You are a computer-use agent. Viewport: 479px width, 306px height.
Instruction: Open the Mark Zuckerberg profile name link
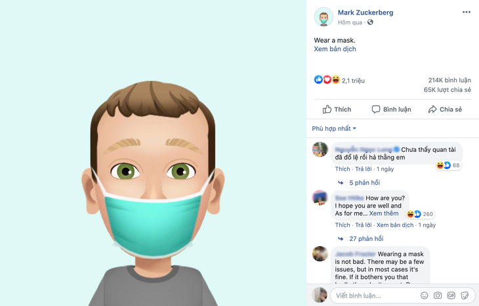(365, 12)
